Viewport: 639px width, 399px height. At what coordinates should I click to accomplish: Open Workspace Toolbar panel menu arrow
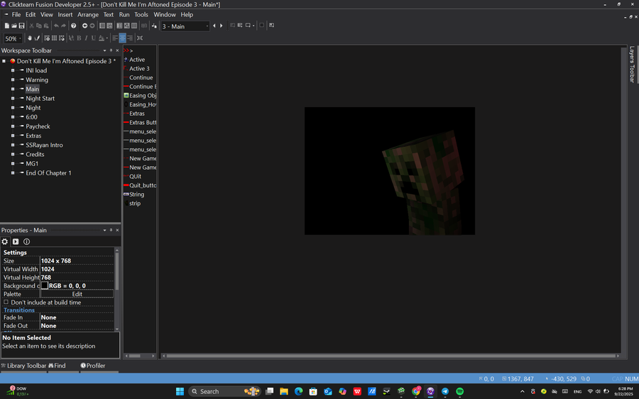pos(105,50)
